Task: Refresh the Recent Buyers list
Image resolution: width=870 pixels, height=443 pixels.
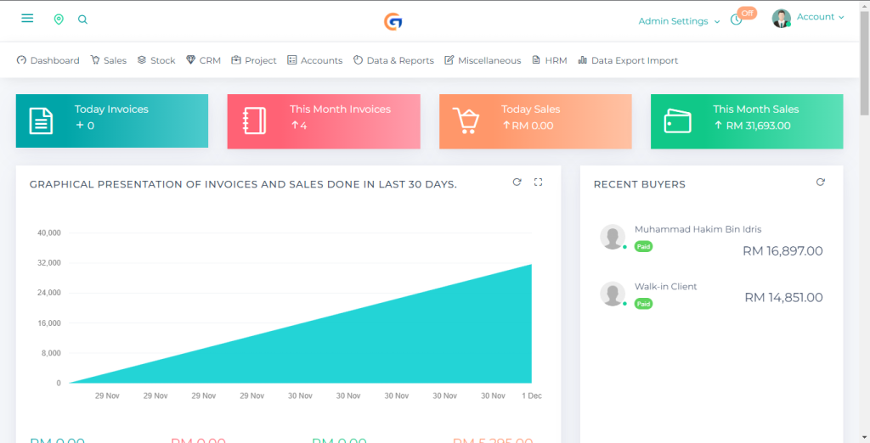Action: (820, 182)
